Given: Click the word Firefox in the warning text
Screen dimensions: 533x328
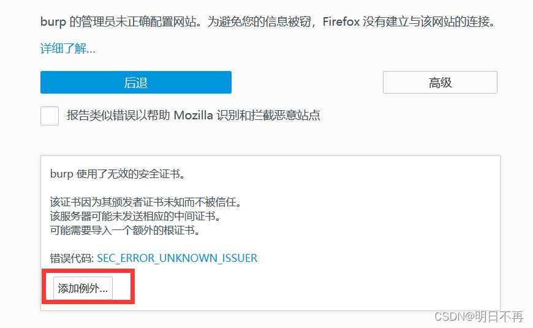Looking at the screenshot, I should (x=341, y=21).
